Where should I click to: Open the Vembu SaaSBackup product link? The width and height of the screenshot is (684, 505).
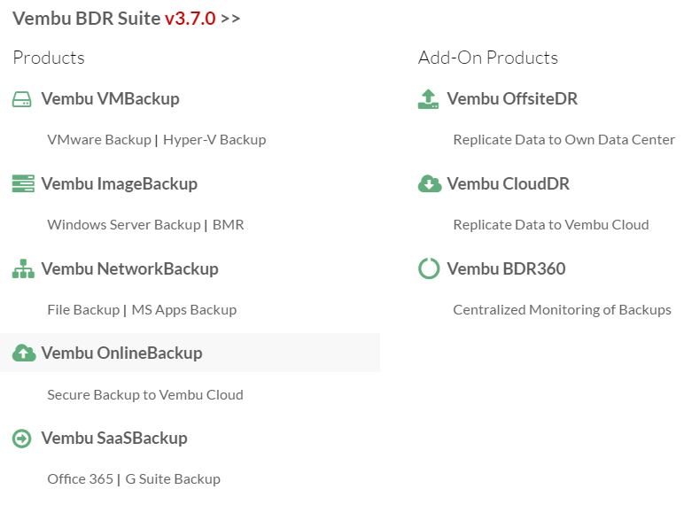(114, 438)
